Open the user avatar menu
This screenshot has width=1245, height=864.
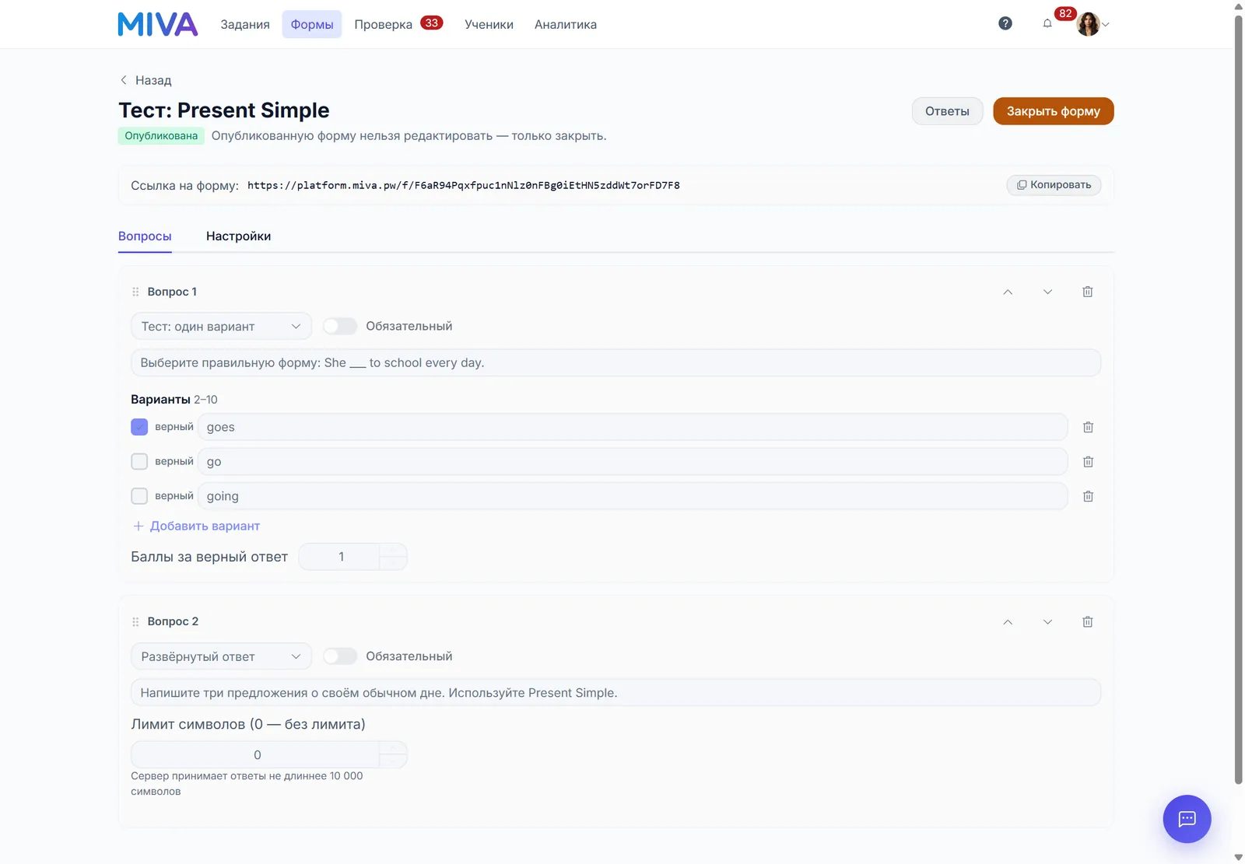click(1088, 24)
